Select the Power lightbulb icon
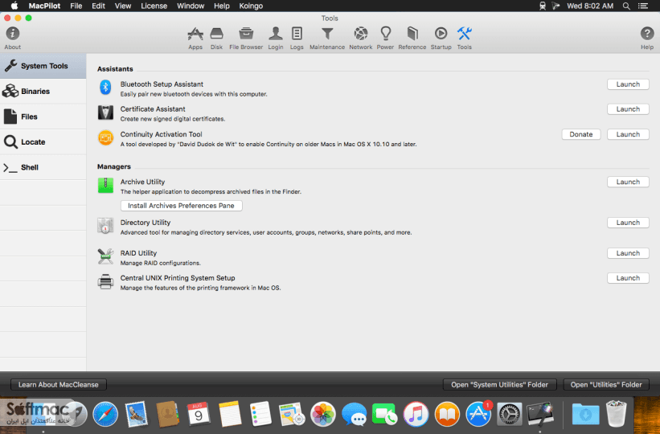This screenshot has width=660, height=434. click(386, 34)
